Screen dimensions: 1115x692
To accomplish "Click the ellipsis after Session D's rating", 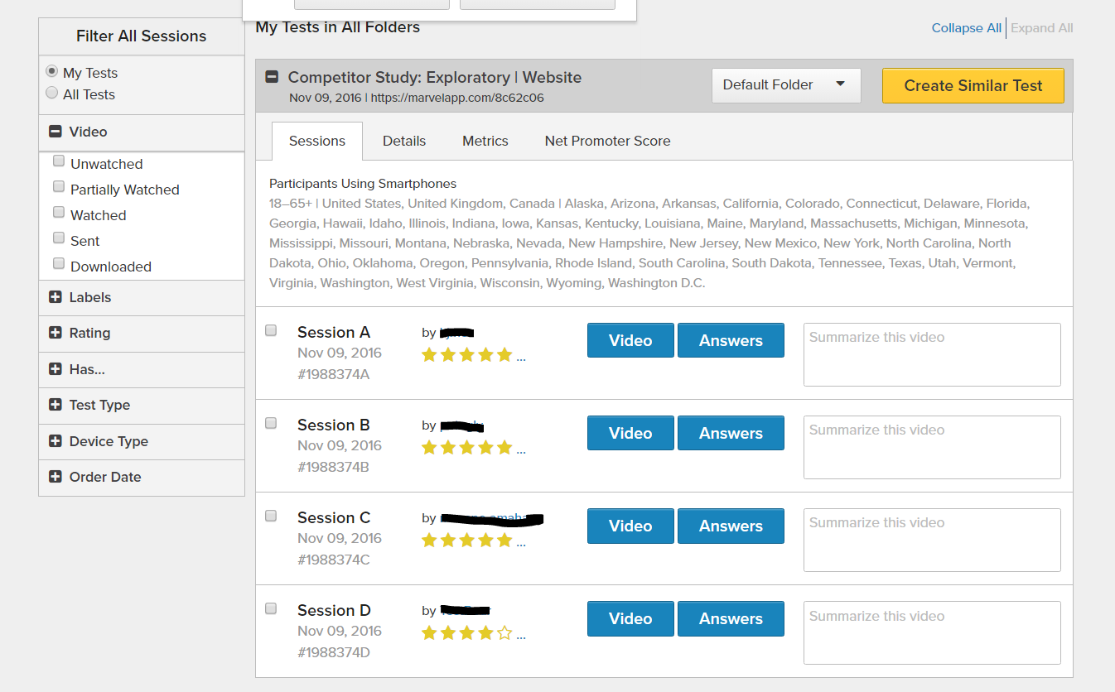I will point(521,638).
